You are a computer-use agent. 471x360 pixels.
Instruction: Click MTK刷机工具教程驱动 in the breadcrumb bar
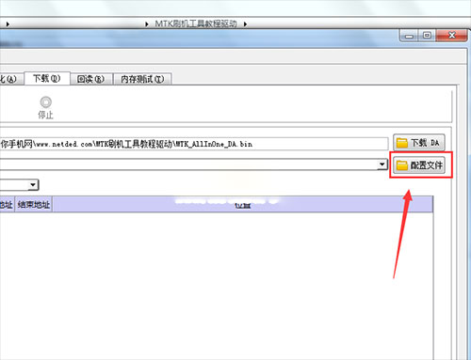[196, 23]
